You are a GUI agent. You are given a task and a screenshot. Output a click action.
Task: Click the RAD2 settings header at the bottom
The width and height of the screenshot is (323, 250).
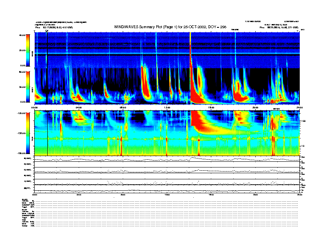click(24, 199)
